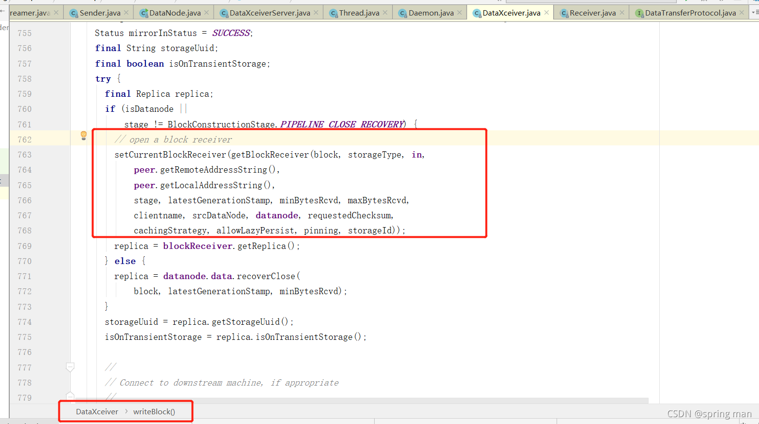Click cachingStrategy on line 768

(170, 230)
